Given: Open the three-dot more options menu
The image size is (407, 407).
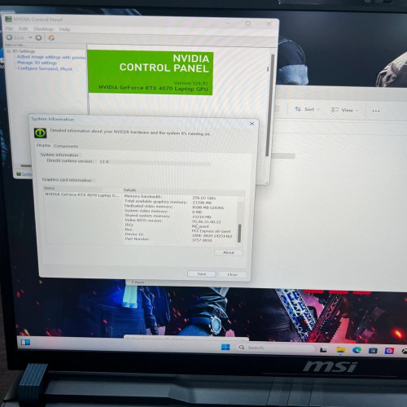Looking at the screenshot, I should tap(376, 111).
